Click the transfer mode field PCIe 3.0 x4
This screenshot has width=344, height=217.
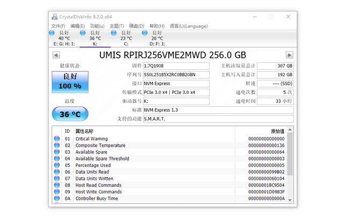coord(176,92)
